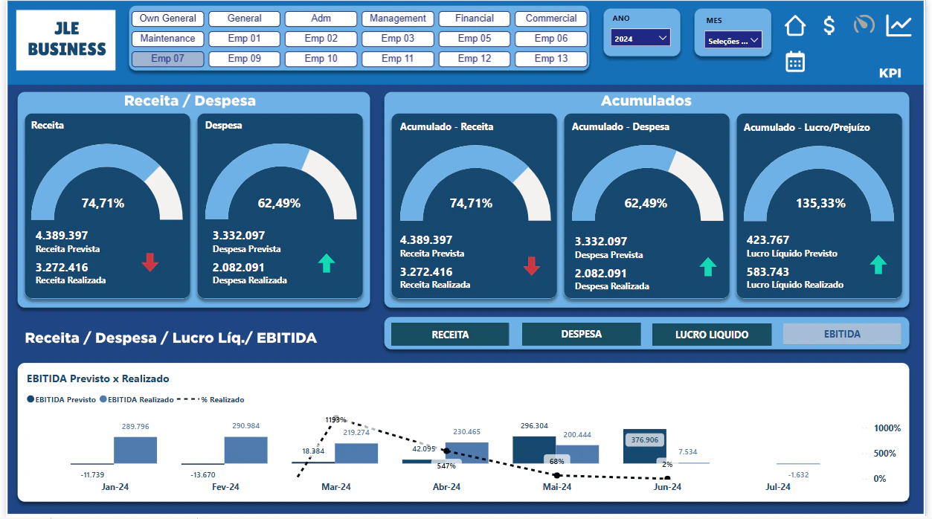The height and width of the screenshot is (519, 932).
Task: Click green arrow in Acumulado - Despesa card
Action: [x=707, y=267]
